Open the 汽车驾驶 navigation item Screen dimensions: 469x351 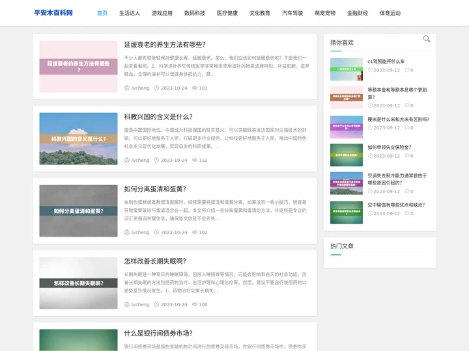click(x=292, y=13)
